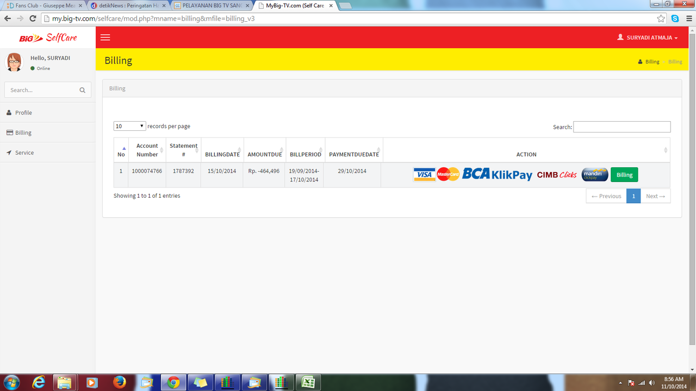
Task: Open Profile in the sidebar
Action: 48,112
